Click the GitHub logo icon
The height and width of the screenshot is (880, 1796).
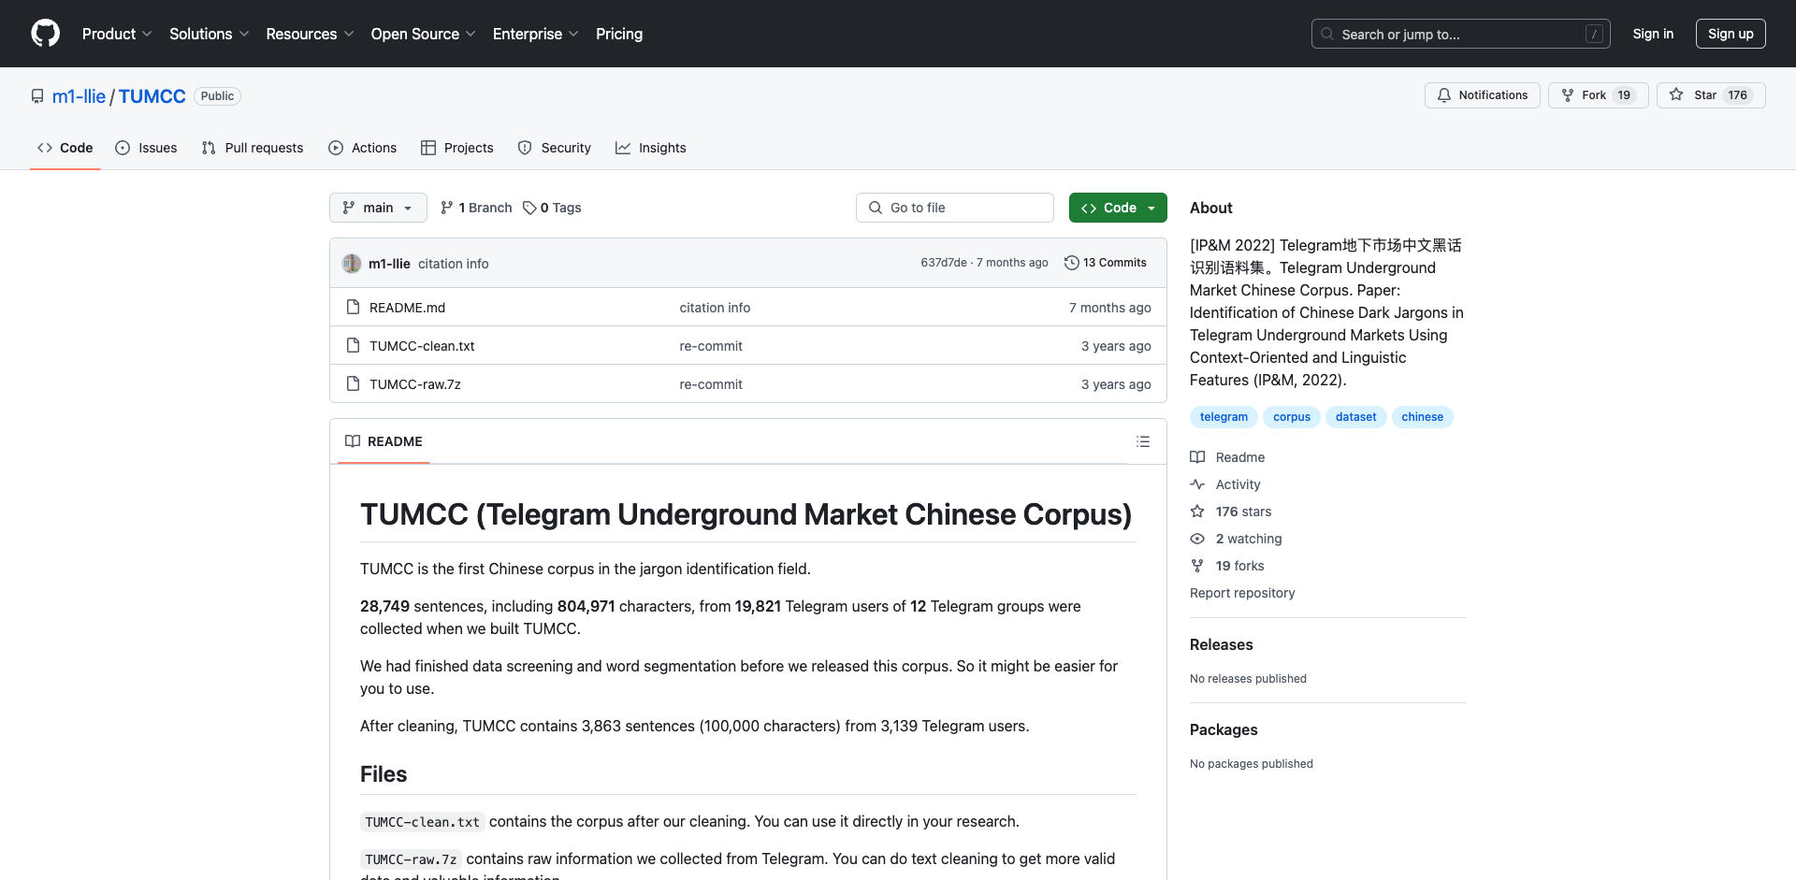click(45, 34)
